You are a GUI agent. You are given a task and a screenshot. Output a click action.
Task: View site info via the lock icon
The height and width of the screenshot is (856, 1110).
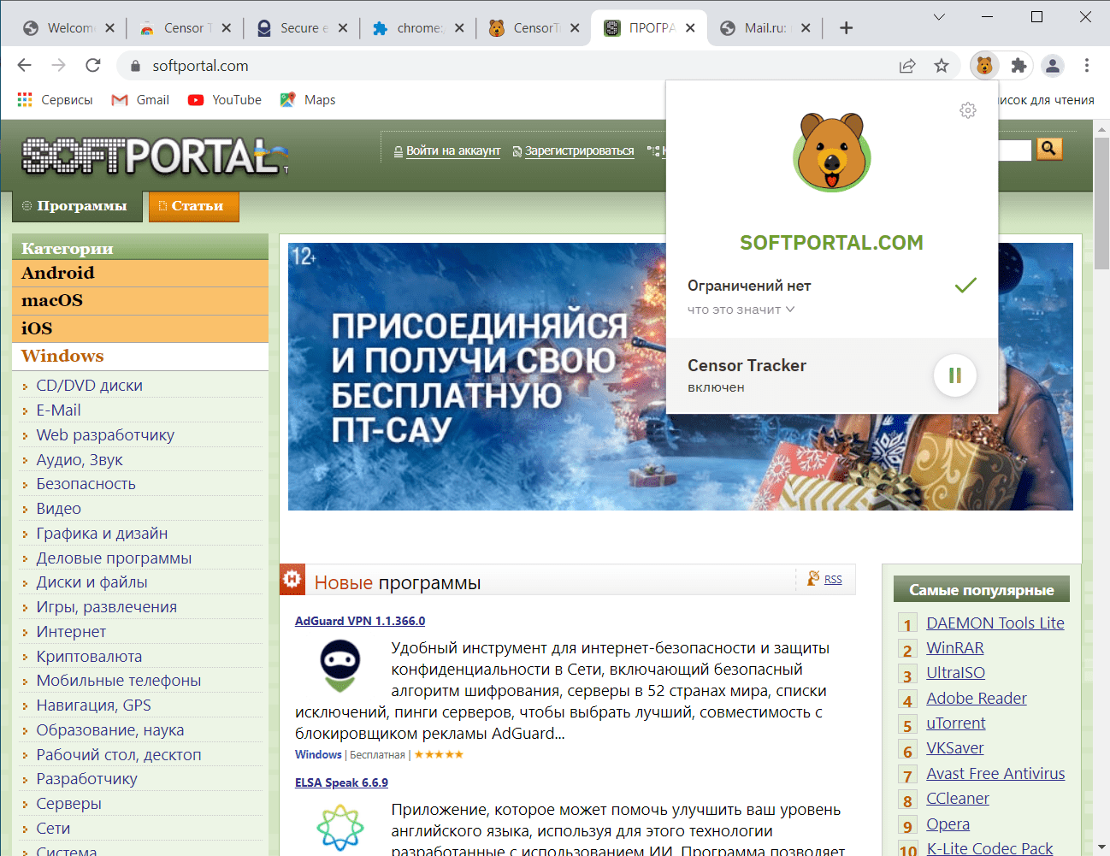pyautogui.click(x=134, y=66)
